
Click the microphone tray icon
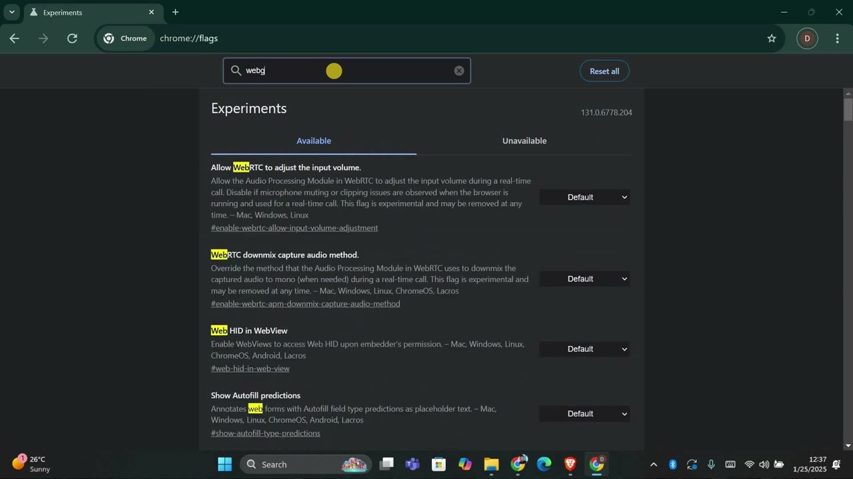tap(711, 464)
